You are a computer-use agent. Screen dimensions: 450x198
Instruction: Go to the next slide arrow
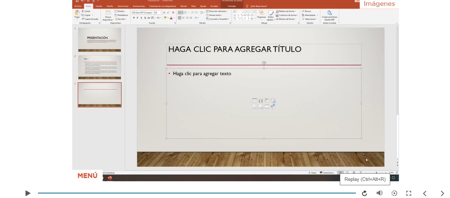point(442,193)
